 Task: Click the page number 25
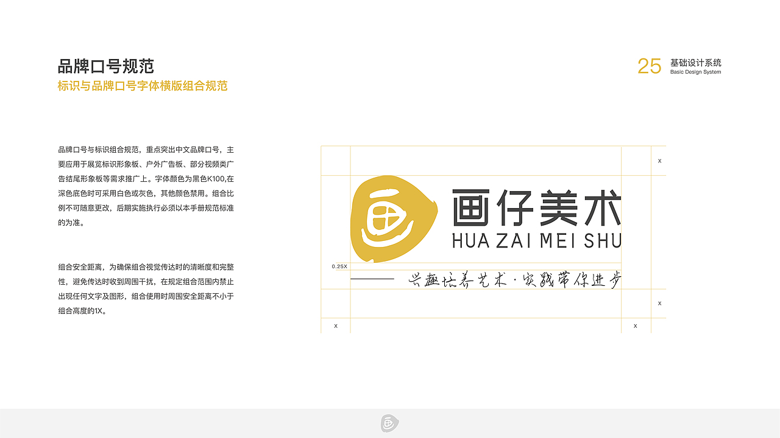[x=650, y=66]
